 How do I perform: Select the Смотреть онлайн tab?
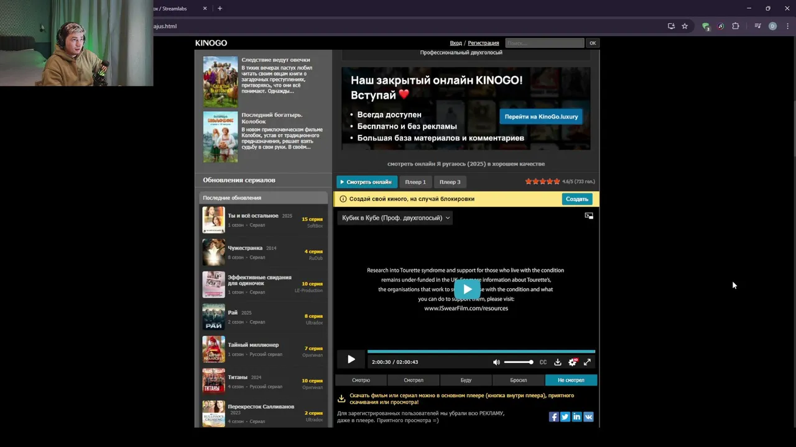366,182
